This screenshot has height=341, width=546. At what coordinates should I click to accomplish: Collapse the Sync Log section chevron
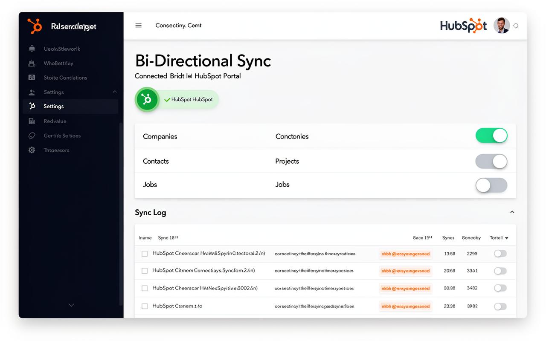[x=512, y=212]
